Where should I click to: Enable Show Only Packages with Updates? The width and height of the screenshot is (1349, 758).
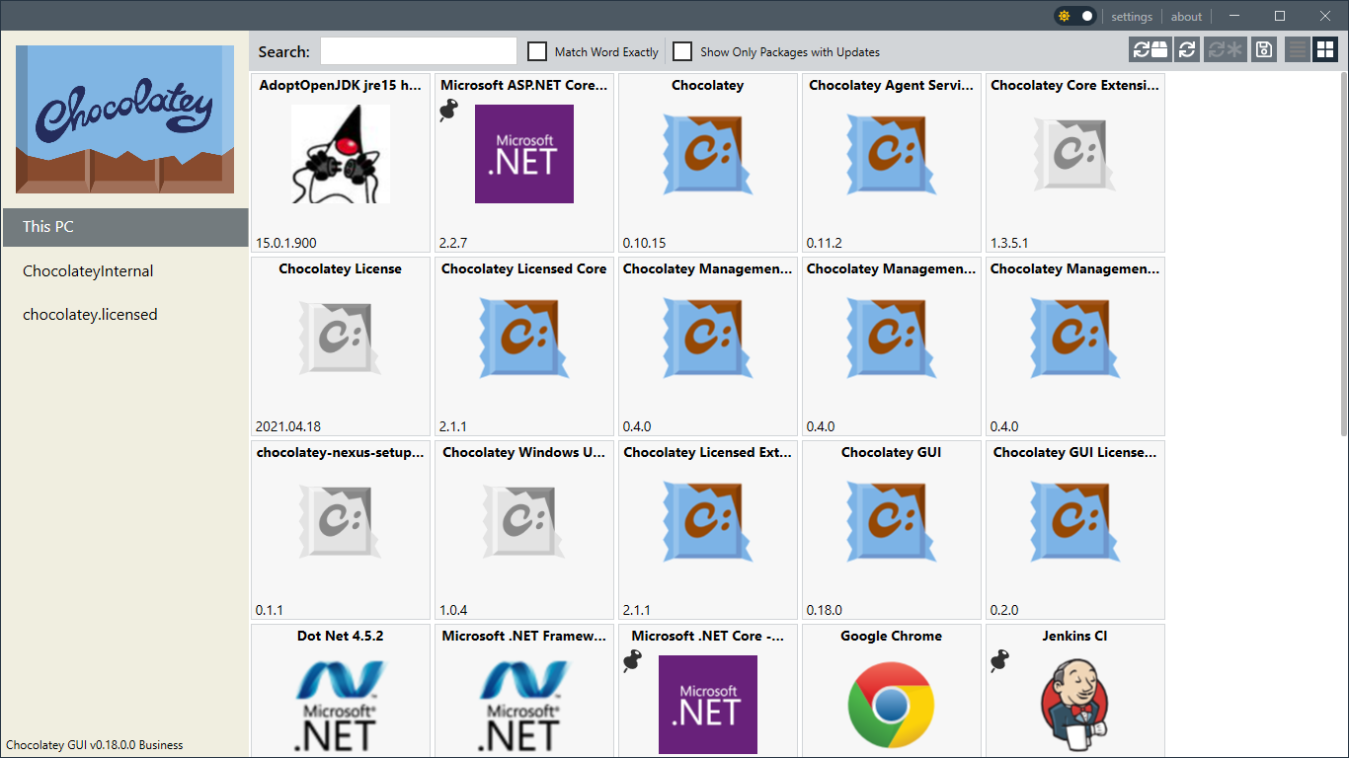[682, 51]
